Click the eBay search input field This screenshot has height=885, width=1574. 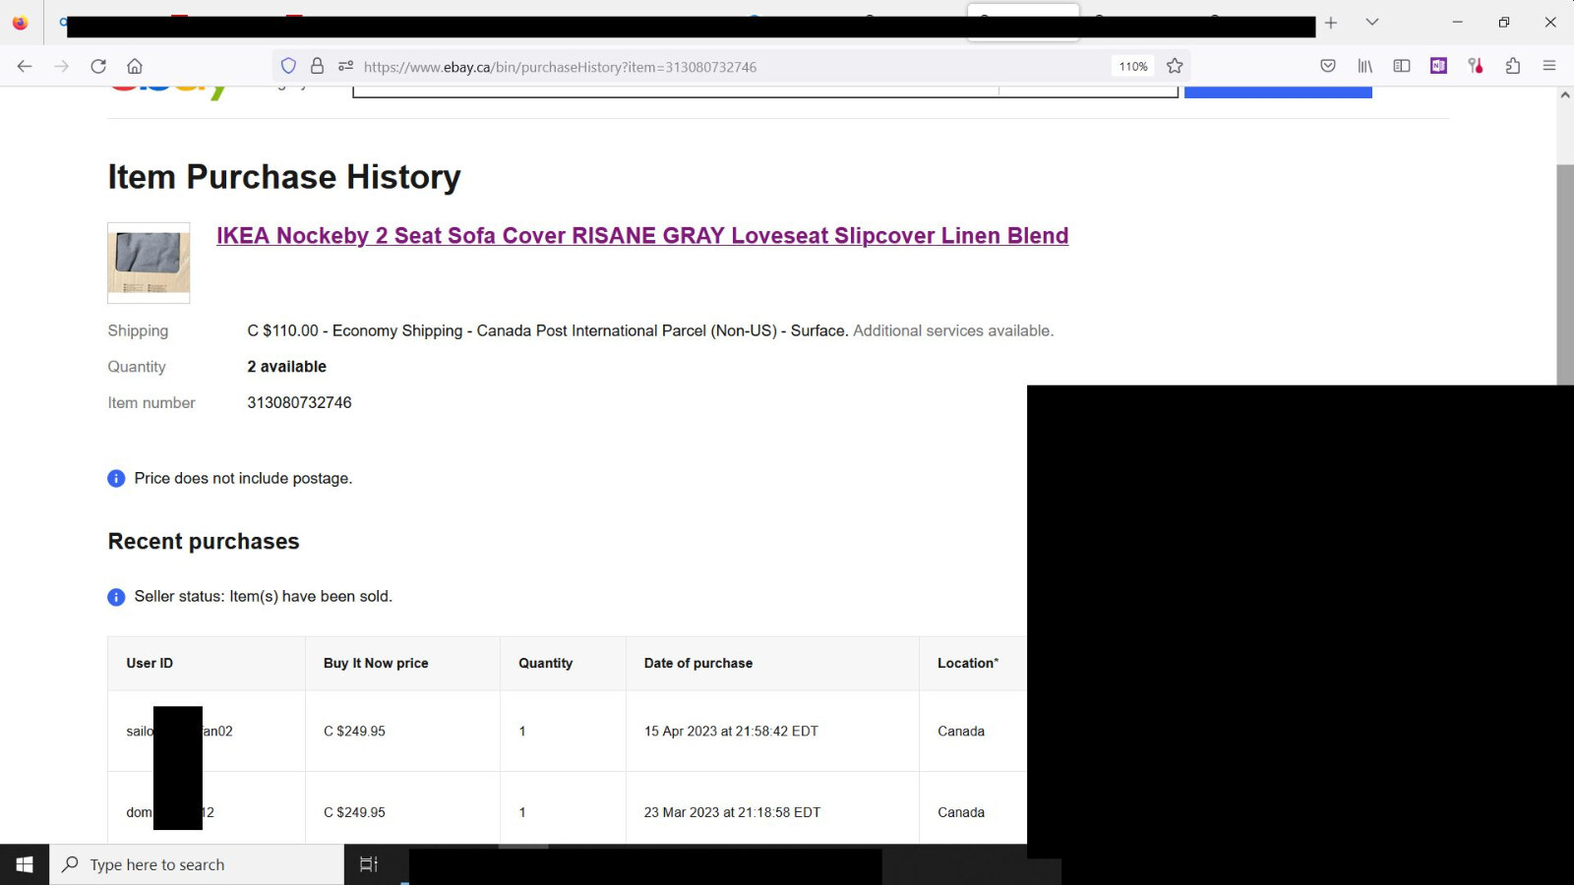pos(676,91)
